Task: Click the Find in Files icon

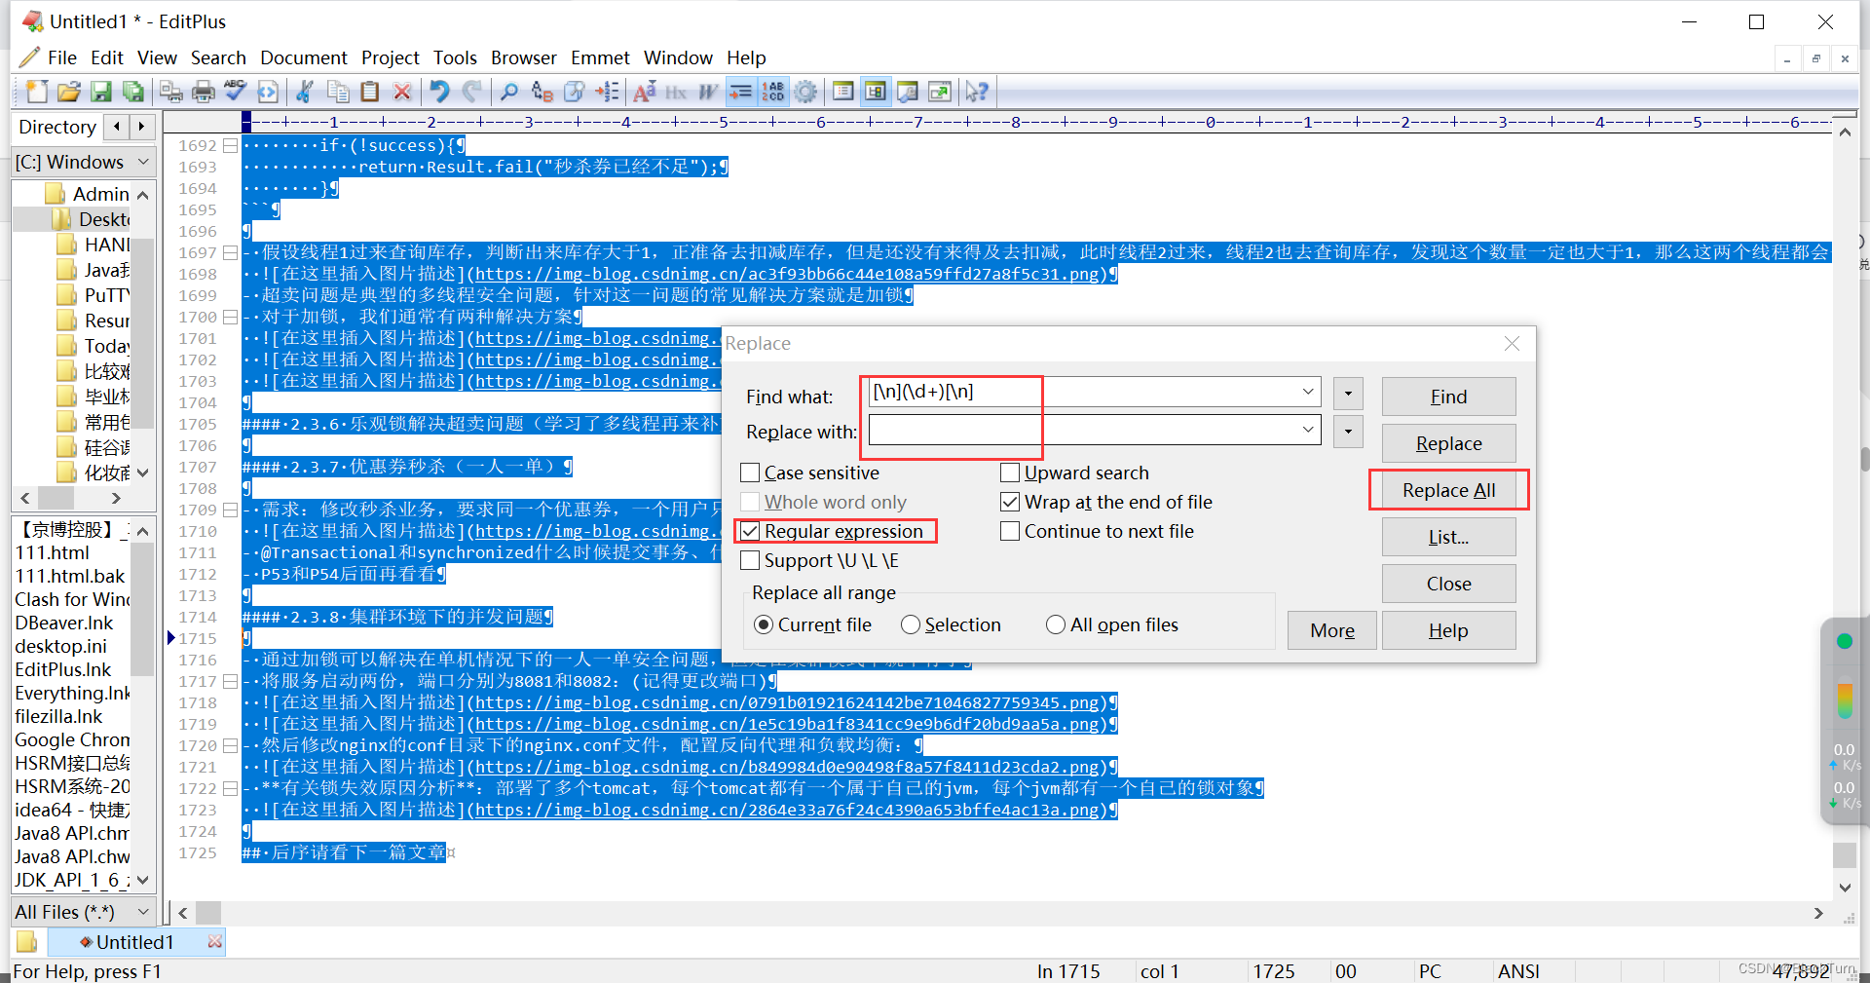Action: click(x=574, y=92)
